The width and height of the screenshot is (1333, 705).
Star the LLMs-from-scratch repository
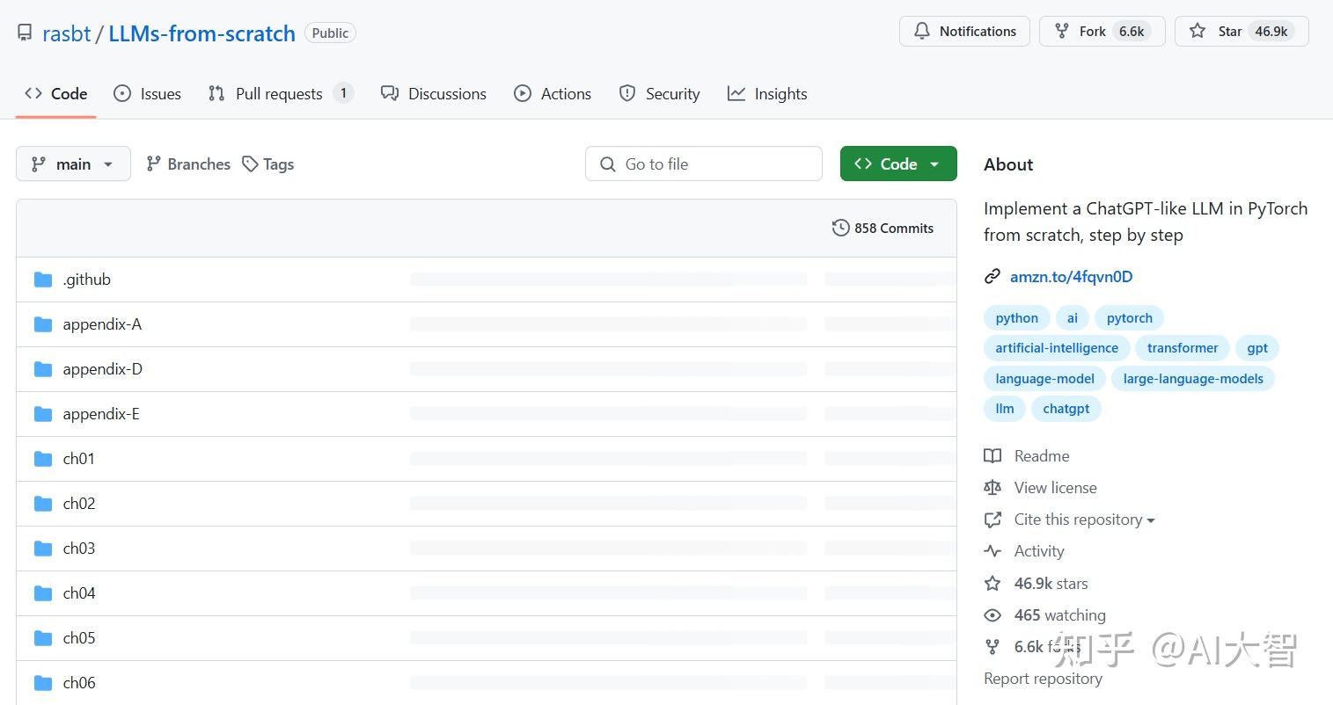point(1241,32)
